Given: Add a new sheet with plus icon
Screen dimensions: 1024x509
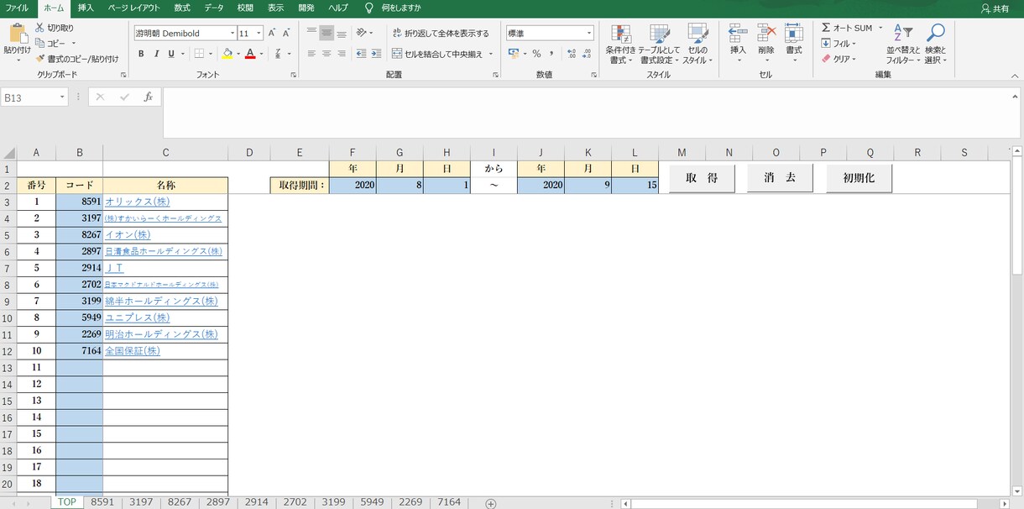Looking at the screenshot, I should point(491,502).
